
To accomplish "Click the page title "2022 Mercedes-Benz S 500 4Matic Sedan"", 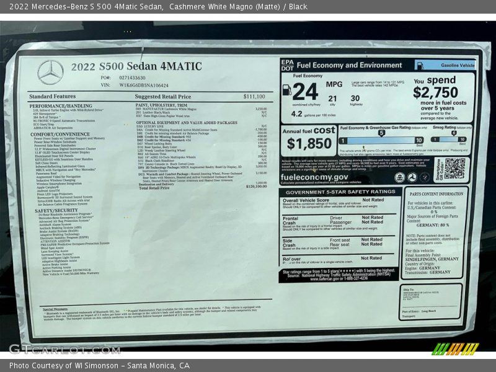I will (86, 7).
